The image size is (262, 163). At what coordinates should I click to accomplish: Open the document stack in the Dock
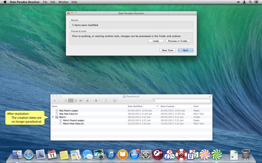234,155
